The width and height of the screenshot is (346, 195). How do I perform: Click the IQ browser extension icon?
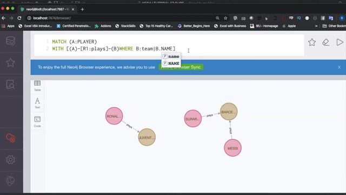pyautogui.click(x=299, y=18)
